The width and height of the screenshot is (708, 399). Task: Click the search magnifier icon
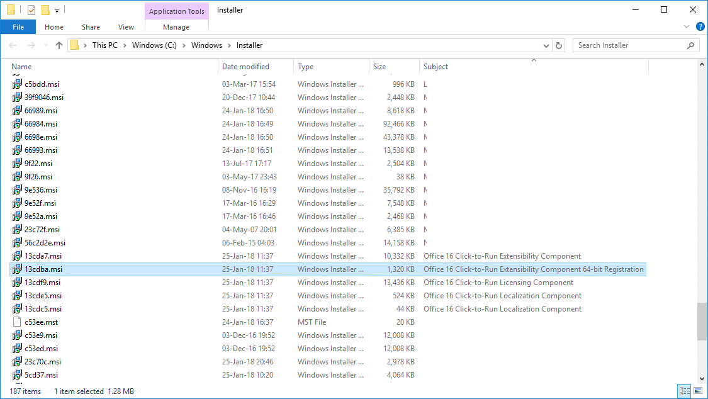pyautogui.click(x=690, y=45)
